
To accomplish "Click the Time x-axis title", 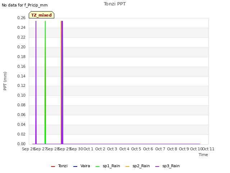I will [x=203, y=155].
